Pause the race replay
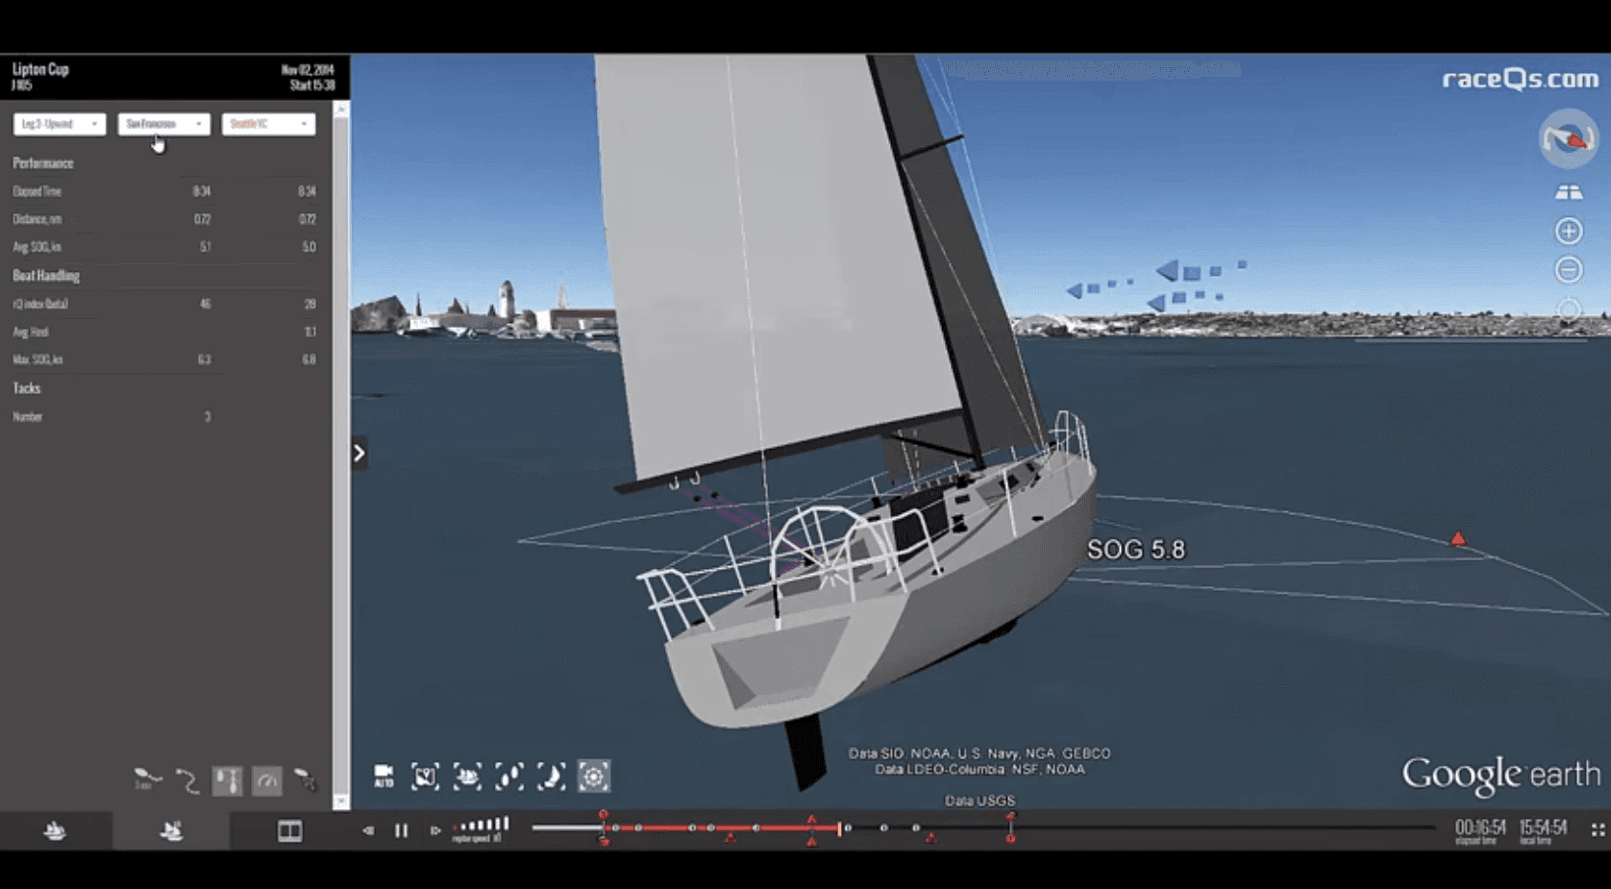The image size is (1611, 889). (402, 830)
